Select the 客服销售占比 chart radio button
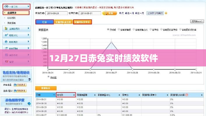This screenshot has height=116, width=206. 134,29
